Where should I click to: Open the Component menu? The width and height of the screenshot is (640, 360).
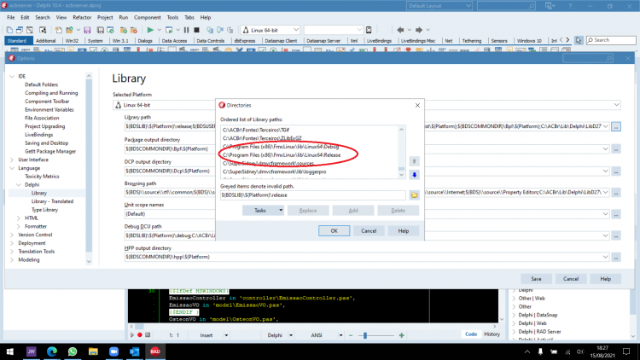148,18
